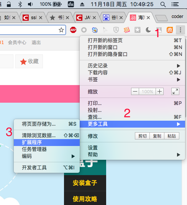Click the 退出 logout link
This screenshot has width=187, height=205.
36,43
